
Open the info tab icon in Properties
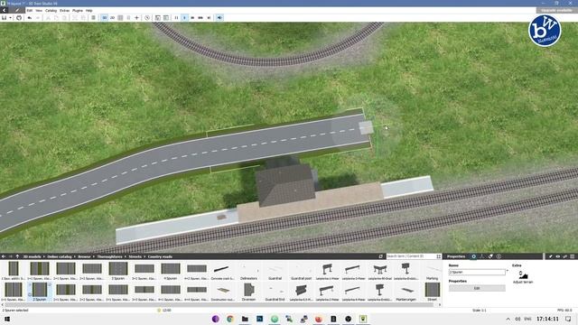click(499, 256)
